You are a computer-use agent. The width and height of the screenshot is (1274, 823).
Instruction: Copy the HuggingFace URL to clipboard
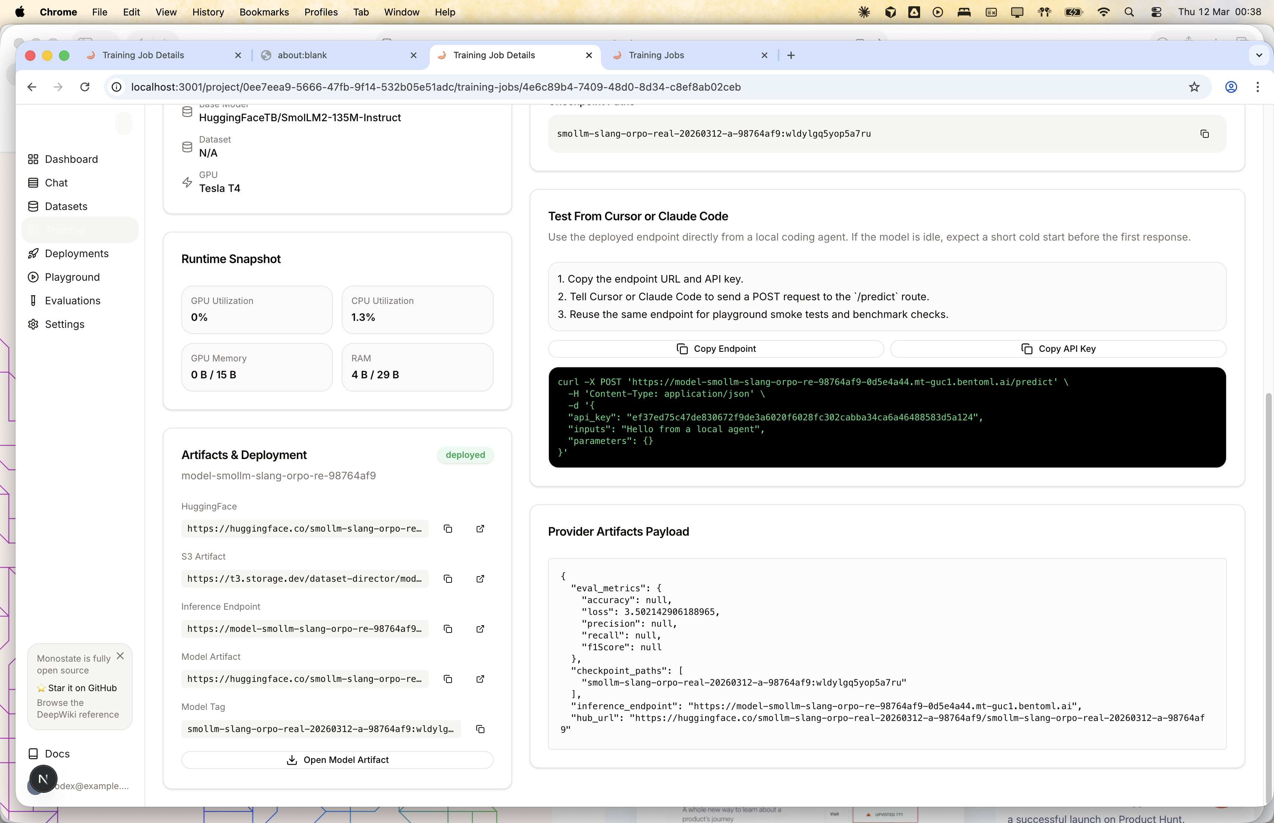coord(448,529)
